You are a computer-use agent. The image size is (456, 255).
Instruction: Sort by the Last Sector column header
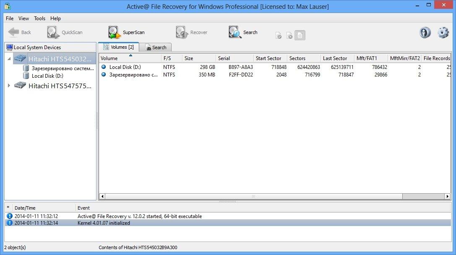338,58
